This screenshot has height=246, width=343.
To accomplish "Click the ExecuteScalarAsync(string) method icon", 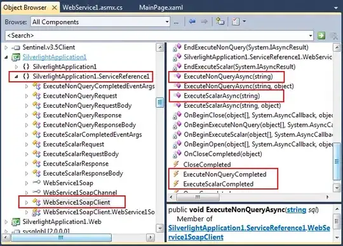I will pos(178,95).
